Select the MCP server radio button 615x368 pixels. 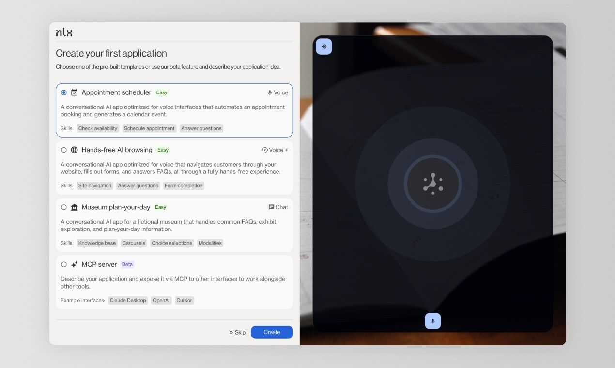(64, 265)
